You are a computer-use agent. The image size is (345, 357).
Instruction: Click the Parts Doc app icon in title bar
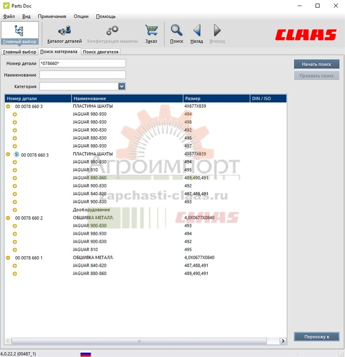pyautogui.click(x=6, y=6)
